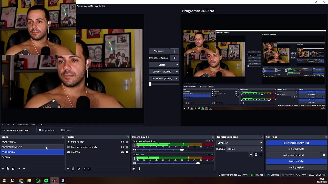Open the Transição button options menu
The height and width of the screenshot is (184, 328).
pos(175,51)
